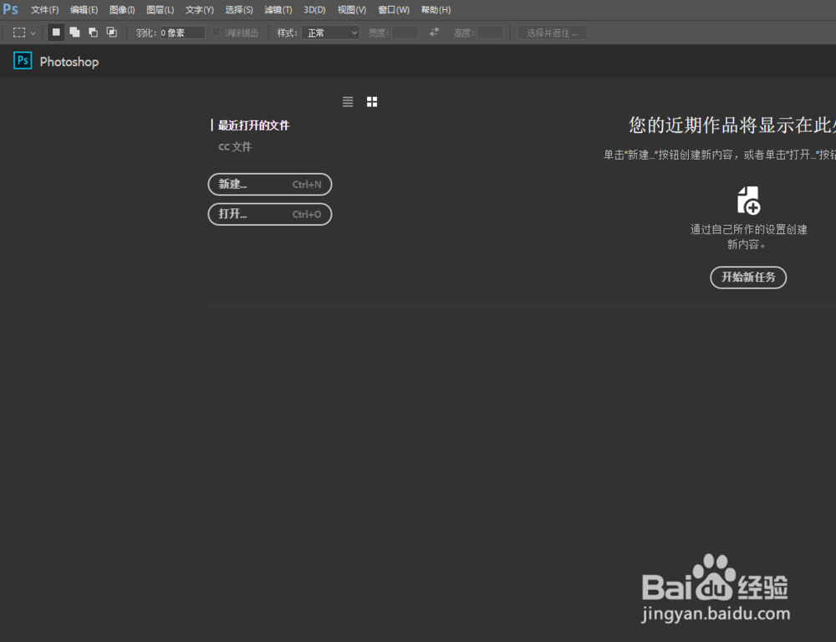Toggle the 消除锯齿 anti-alias checkbox
This screenshot has height=642, width=836.
[216, 32]
